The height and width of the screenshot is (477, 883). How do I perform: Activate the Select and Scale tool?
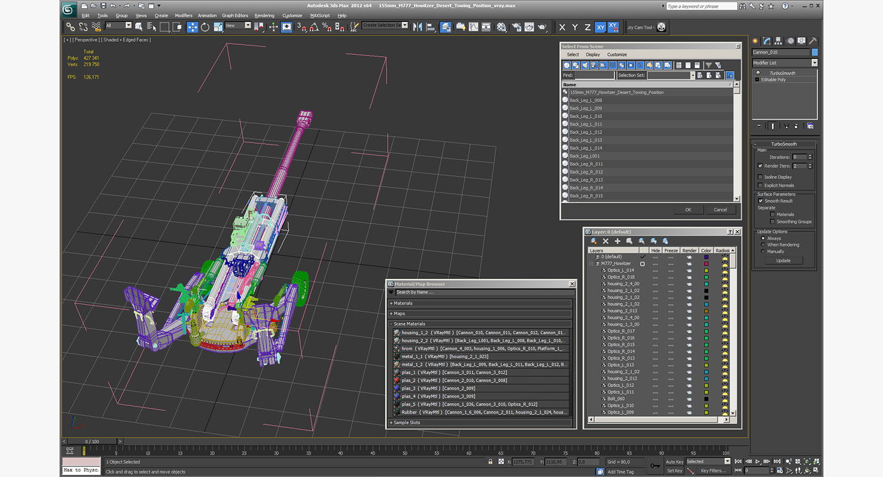pos(218,27)
